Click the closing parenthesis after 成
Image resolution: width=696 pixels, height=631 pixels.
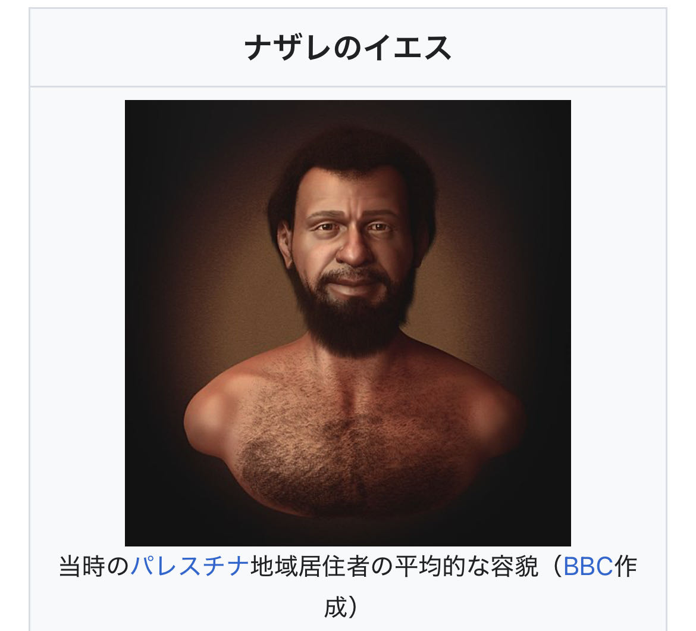pyautogui.click(x=353, y=607)
